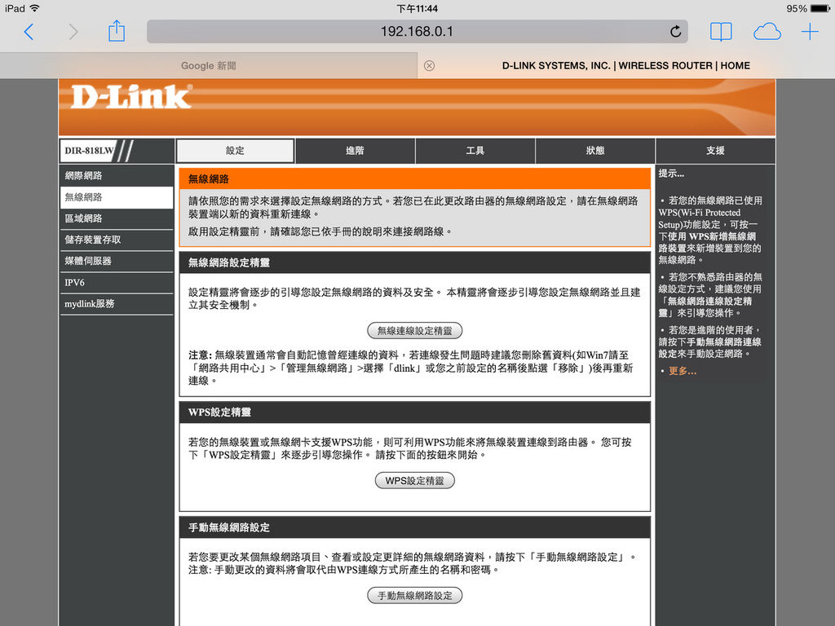835x626 pixels.
Task: Select mydlink服務 in the sidebar
Action: click(117, 304)
